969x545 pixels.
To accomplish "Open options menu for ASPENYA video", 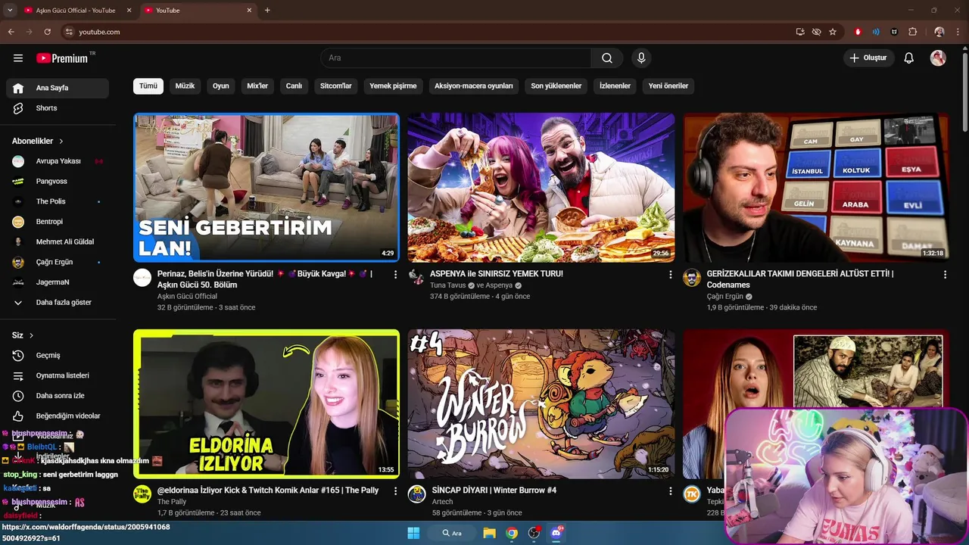I will tap(670, 275).
